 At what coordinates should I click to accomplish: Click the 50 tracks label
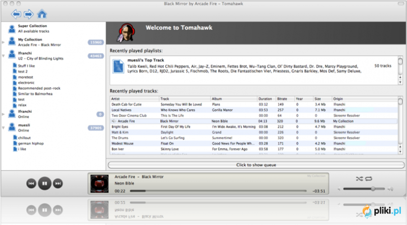tap(383, 66)
